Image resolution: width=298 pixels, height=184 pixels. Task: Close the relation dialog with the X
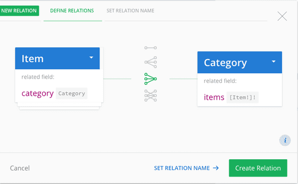pos(282,16)
